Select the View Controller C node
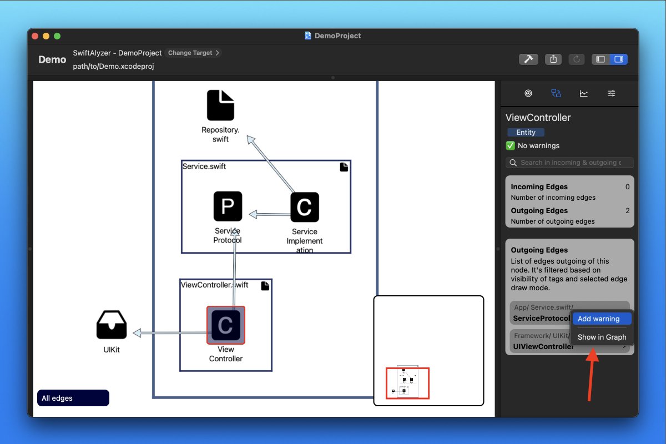666x444 pixels. point(226,325)
